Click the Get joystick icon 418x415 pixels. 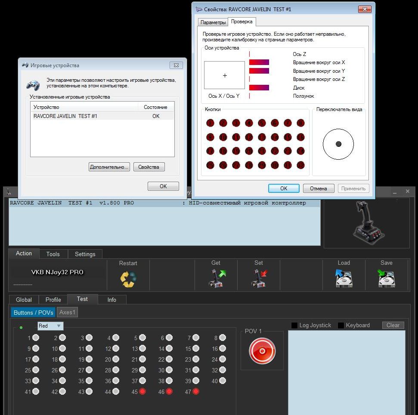click(217, 279)
